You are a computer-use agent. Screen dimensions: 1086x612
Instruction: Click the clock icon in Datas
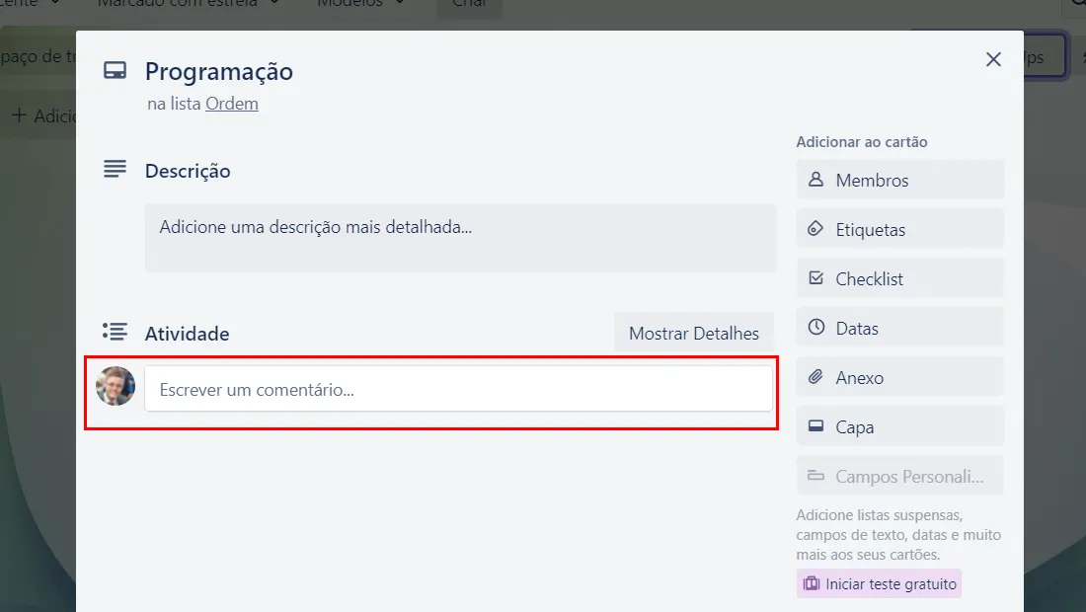(x=815, y=327)
